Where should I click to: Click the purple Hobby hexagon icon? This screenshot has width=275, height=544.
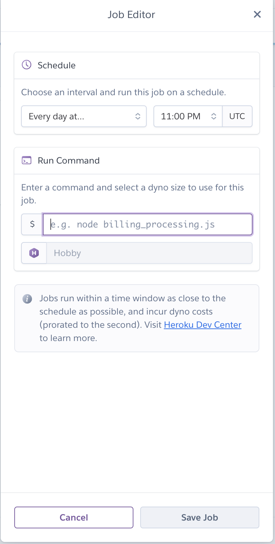(34, 253)
